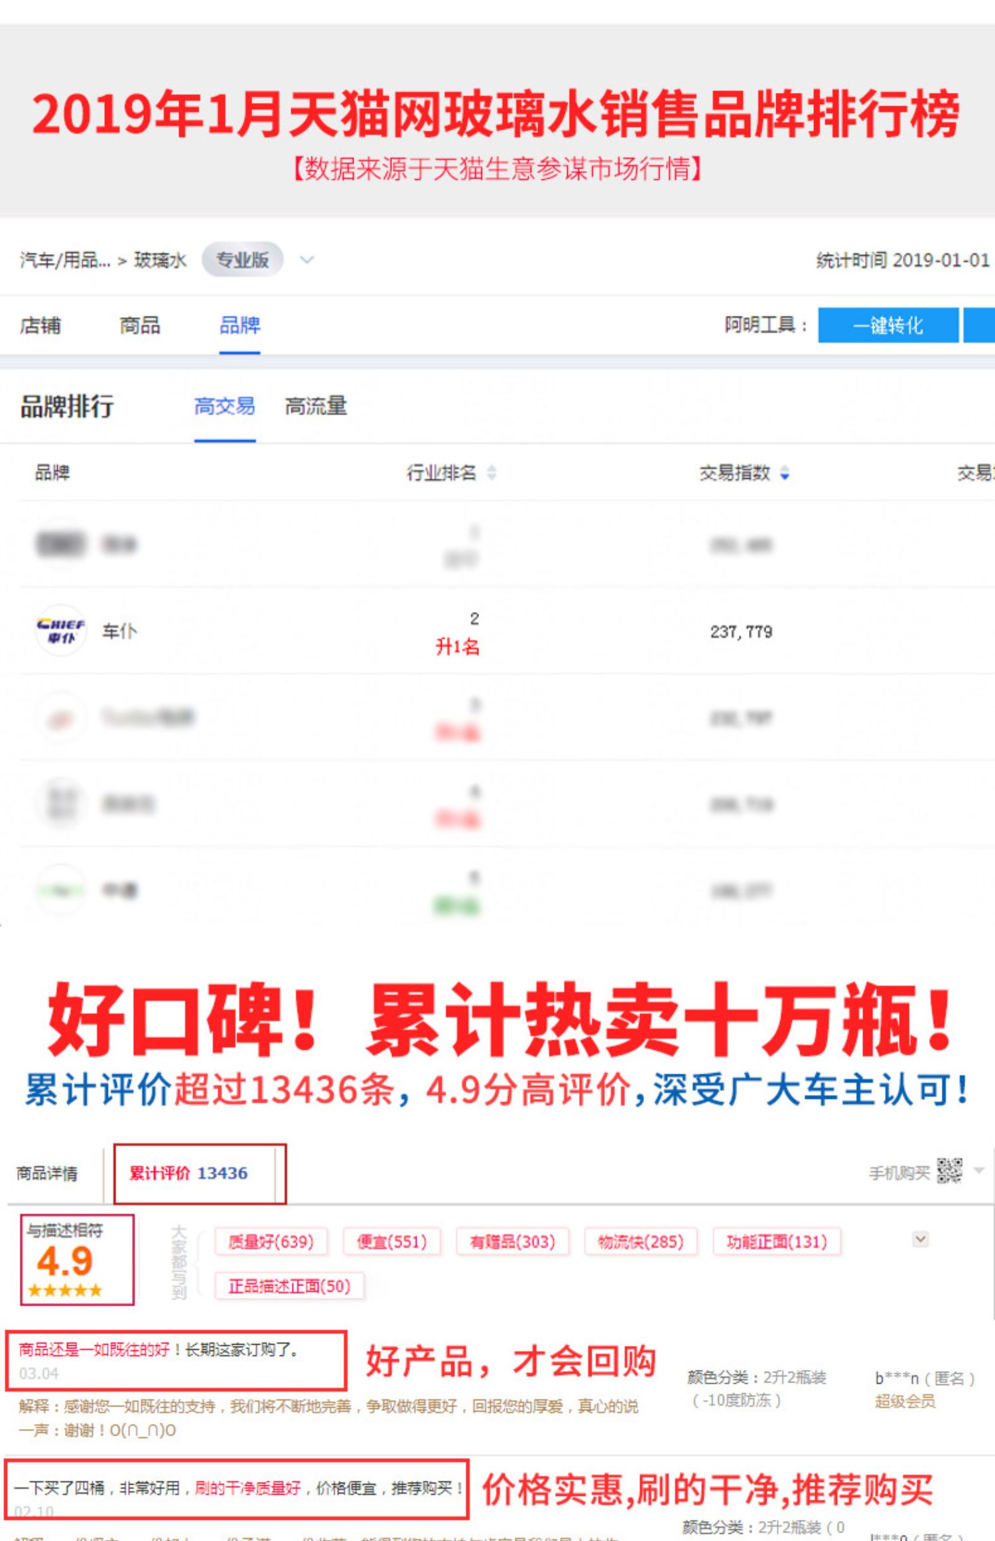The height and width of the screenshot is (1541, 995).
Task: Open the dropdown arrow after the QR code
Action: (978, 1170)
